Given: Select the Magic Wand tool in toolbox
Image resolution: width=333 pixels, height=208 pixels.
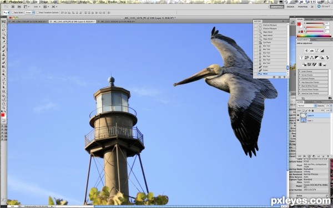Looking at the screenshot, I should (4, 34).
